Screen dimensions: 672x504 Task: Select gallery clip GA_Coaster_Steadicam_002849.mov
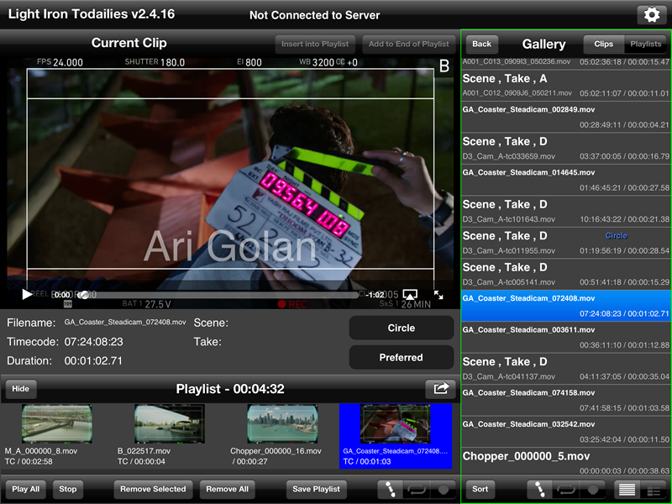(x=565, y=117)
